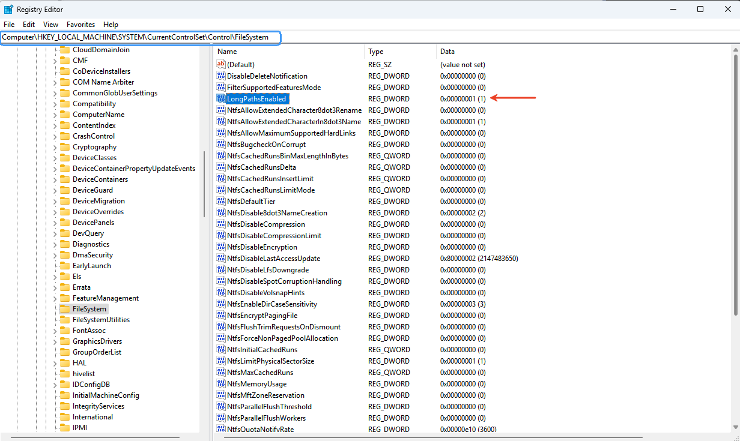This screenshot has width=740, height=441.
Task: Click the key tree vertical scrollbar
Action: tap(204, 184)
